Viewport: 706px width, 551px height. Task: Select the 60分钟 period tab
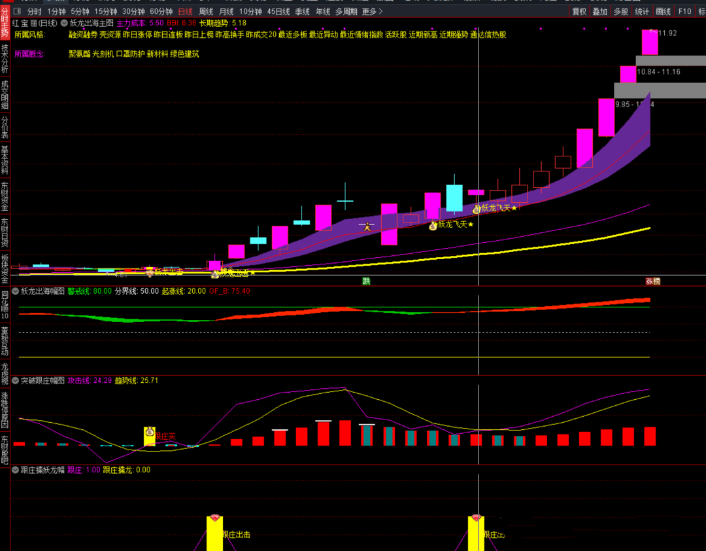pos(161,11)
